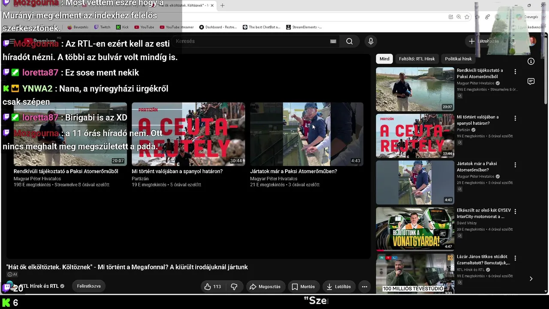
Task: Open sidebar A Ceuta-rejtély thumbnail
Action: (x=415, y=136)
